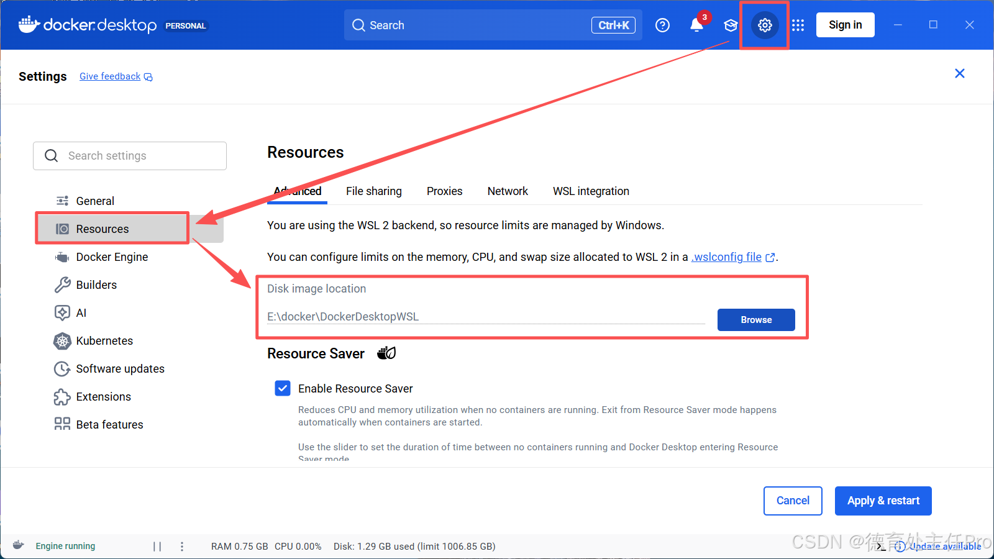Click the Resource Saver heading
Image resolution: width=994 pixels, height=559 pixels.
(316, 353)
